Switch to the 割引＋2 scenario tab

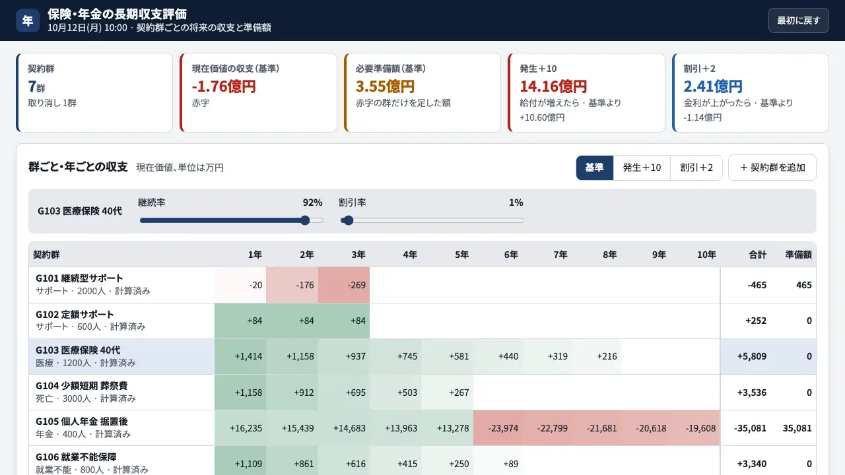696,168
